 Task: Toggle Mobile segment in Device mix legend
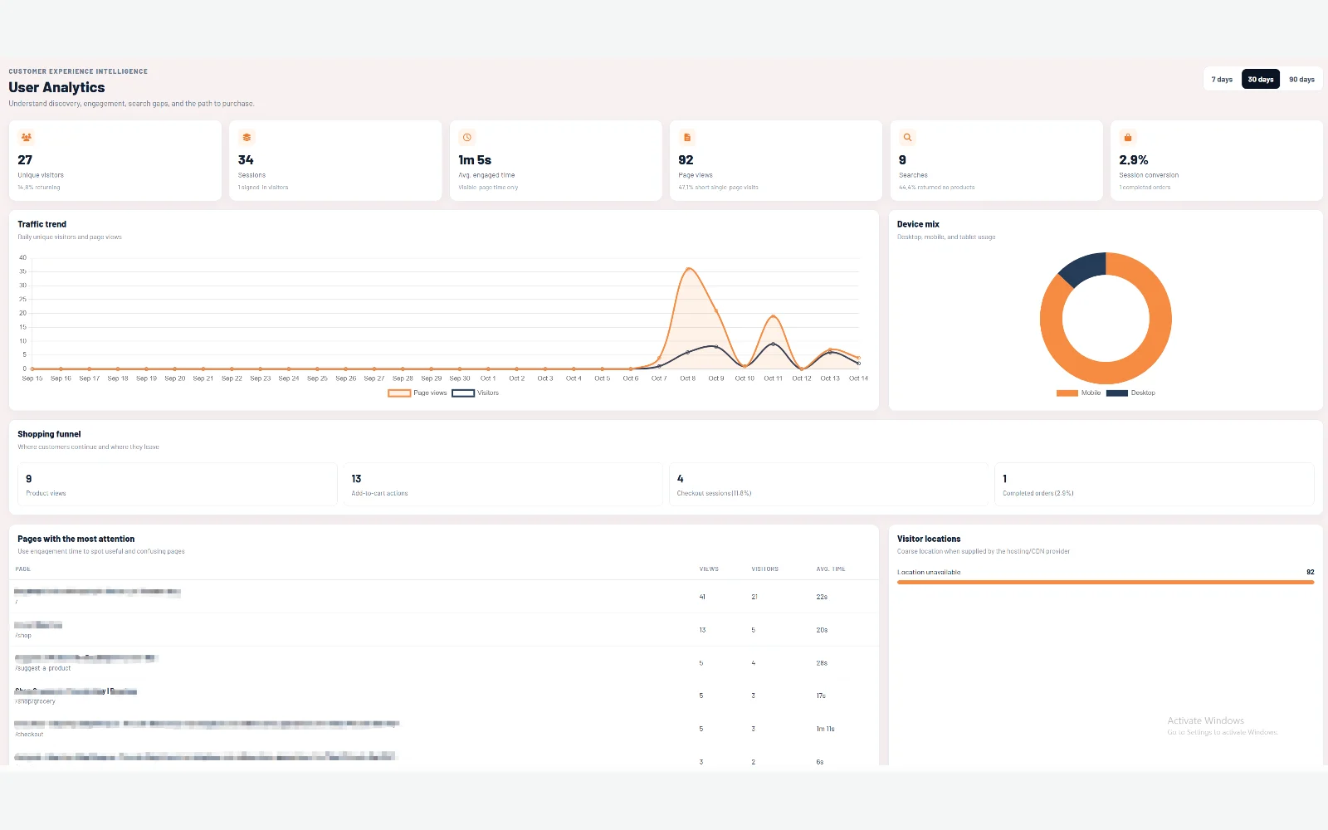point(1078,393)
